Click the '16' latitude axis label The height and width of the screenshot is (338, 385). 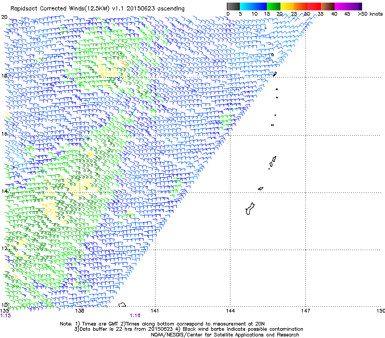tap(4, 134)
